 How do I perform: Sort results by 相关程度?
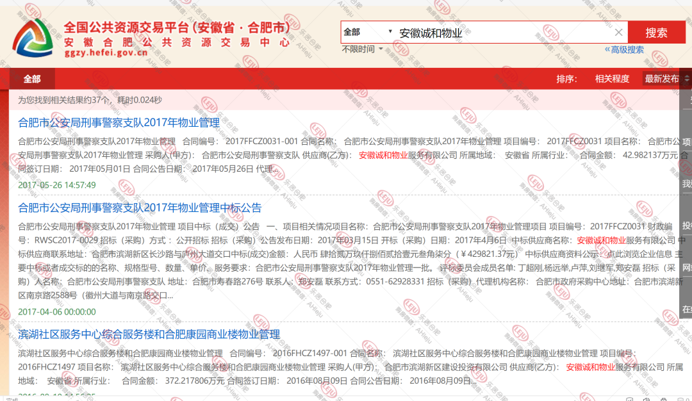pyautogui.click(x=612, y=79)
